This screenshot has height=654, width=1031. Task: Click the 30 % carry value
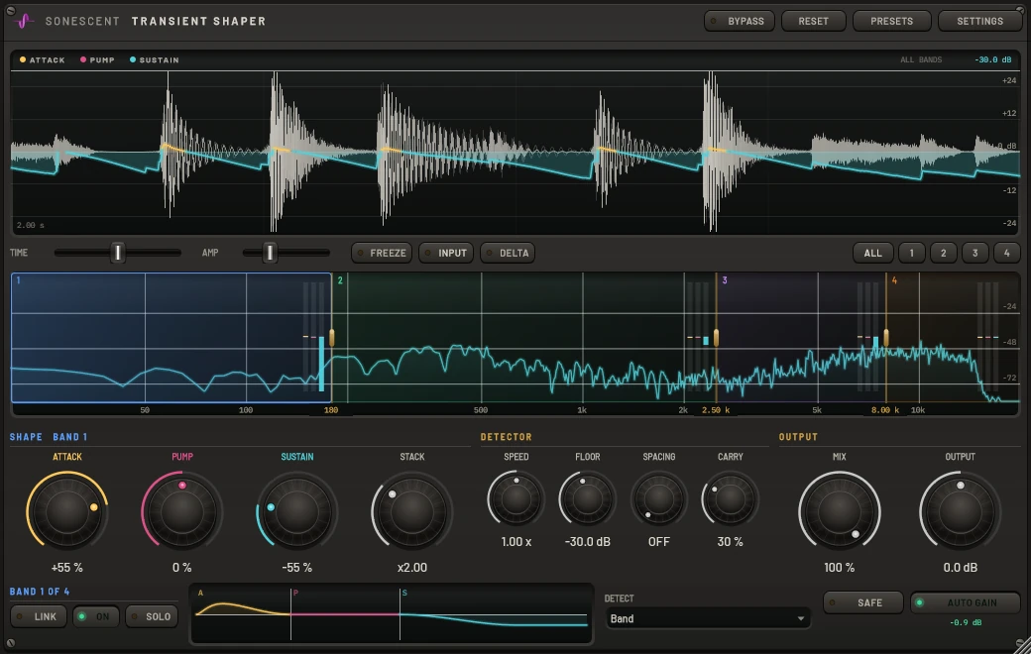point(730,542)
